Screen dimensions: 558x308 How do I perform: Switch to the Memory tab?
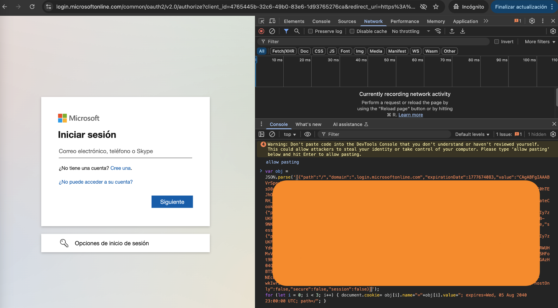[436, 21]
